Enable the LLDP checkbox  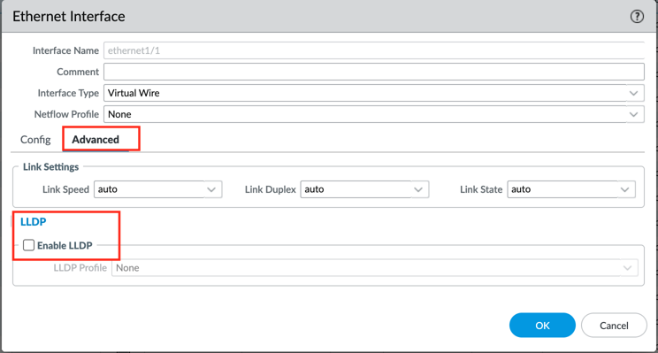click(28, 245)
